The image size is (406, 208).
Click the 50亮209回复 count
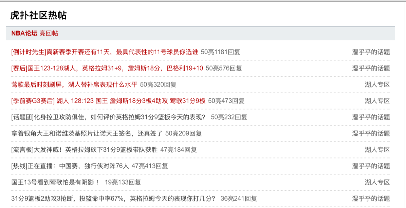pyautogui.click(x=184, y=133)
